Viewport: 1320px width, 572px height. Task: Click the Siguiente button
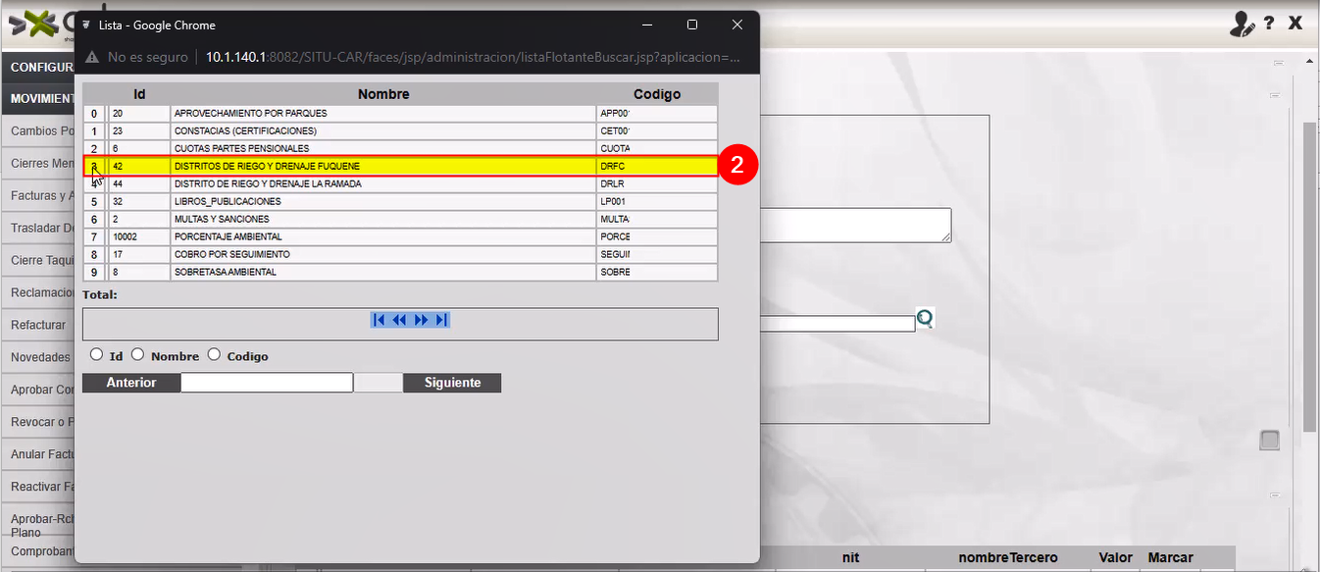click(x=452, y=383)
